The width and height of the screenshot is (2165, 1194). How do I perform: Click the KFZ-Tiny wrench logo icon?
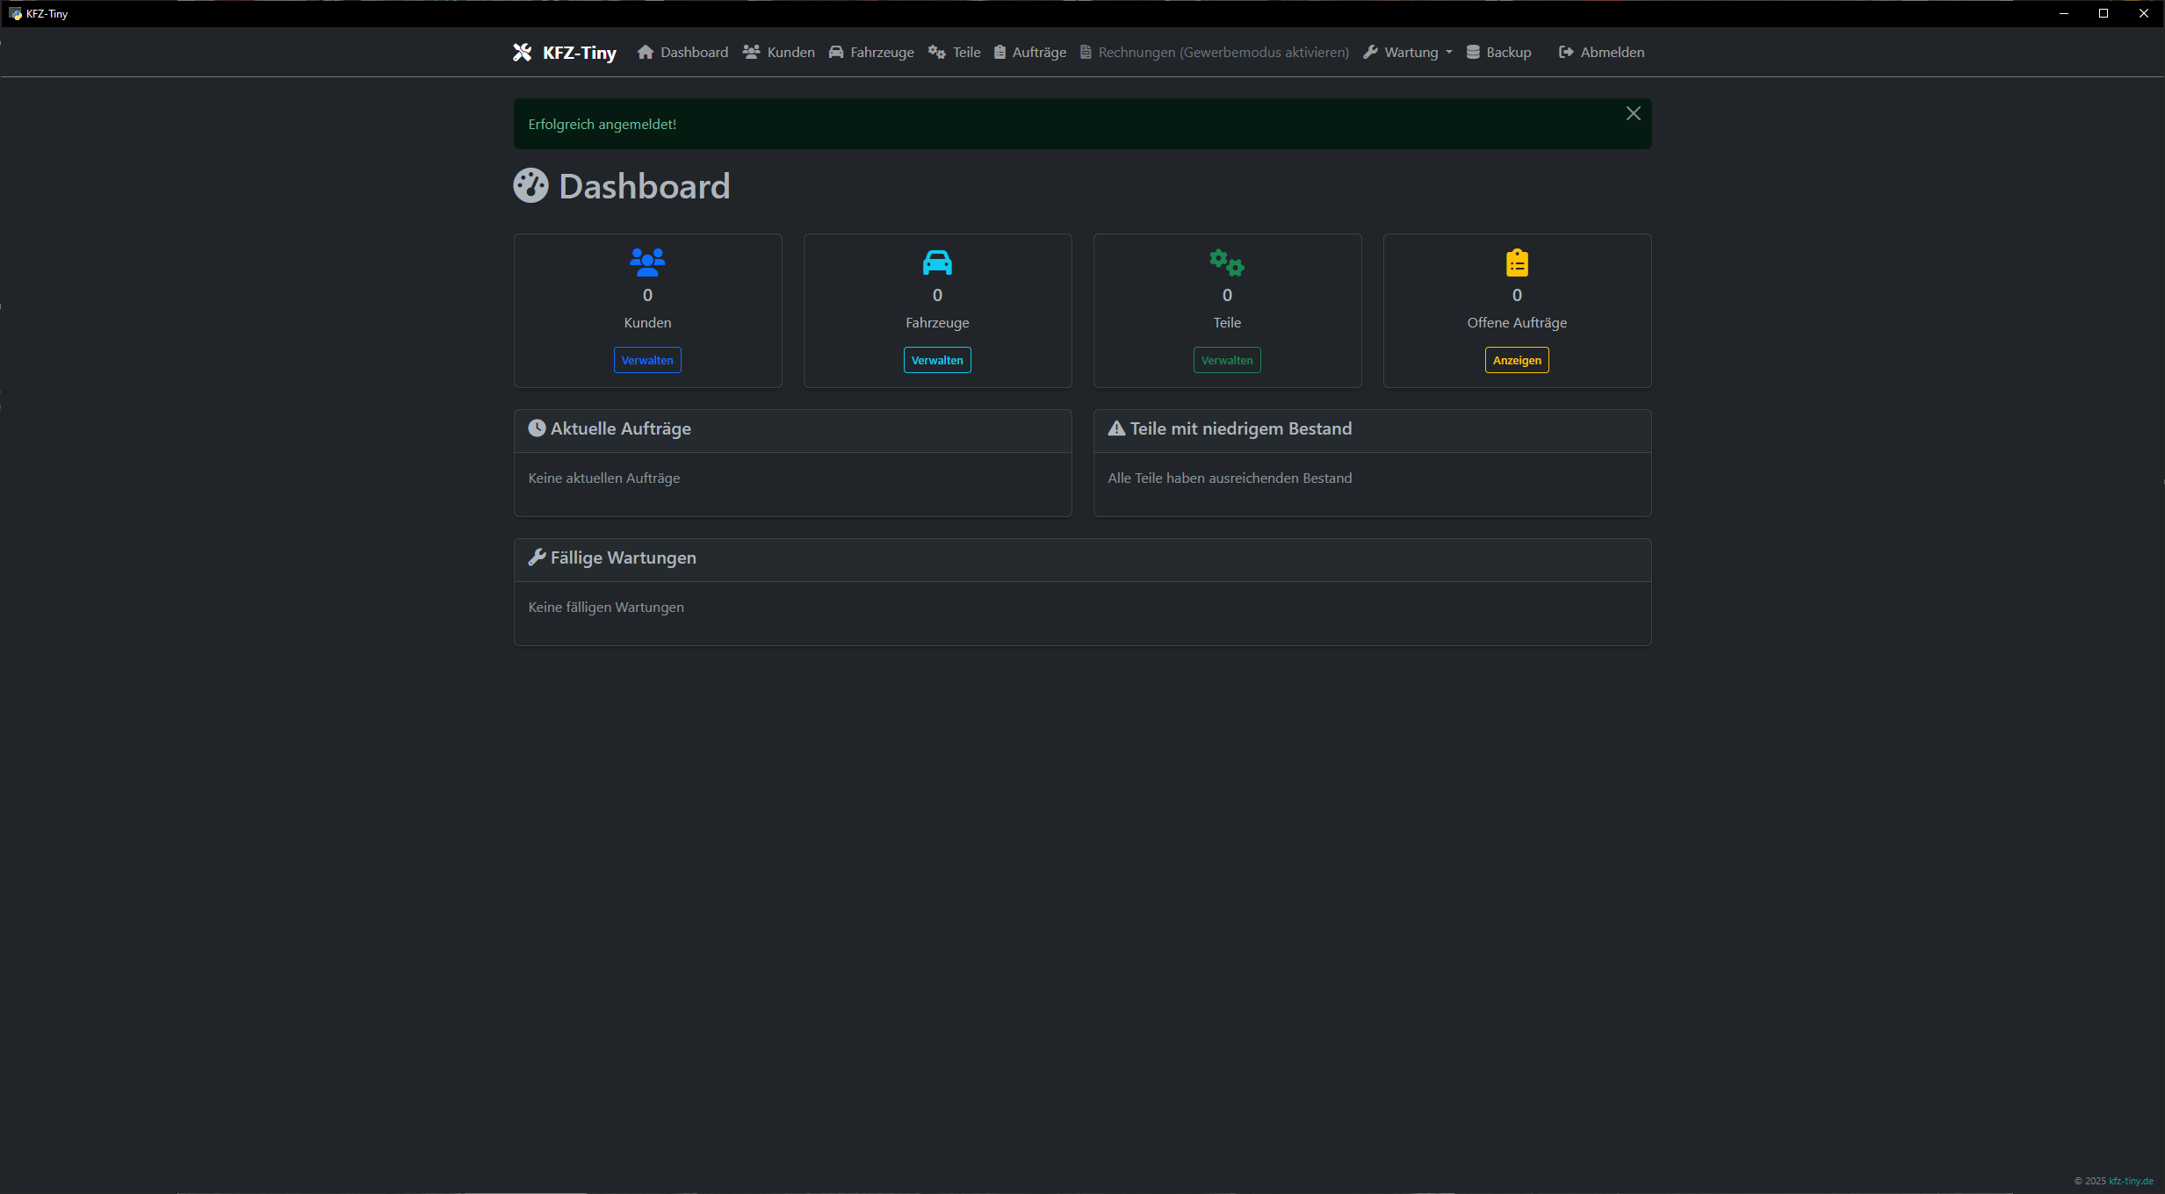(x=522, y=53)
